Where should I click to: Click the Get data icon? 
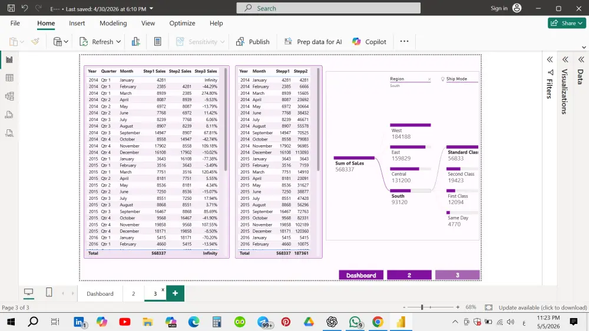pyautogui.click(x=58, y=42)
